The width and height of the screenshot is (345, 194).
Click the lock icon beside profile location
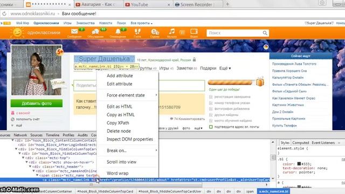pyautogui.click(x=194, y=60)
